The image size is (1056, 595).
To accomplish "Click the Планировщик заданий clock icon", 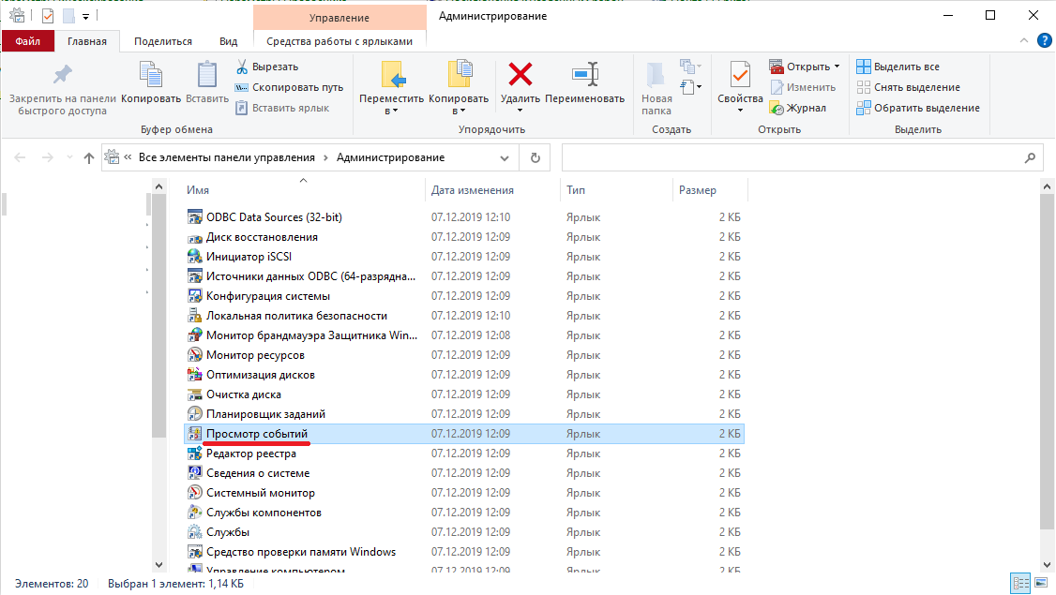I will 195,414.
